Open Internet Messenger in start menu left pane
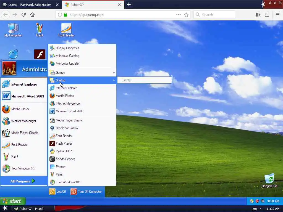Viewport: 283px width, 212px height. [24, 121]
